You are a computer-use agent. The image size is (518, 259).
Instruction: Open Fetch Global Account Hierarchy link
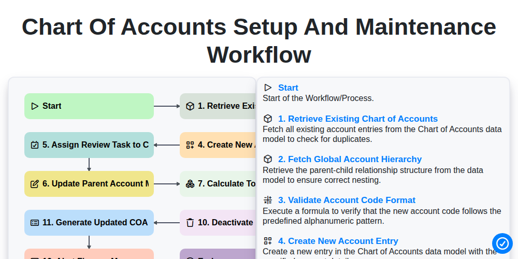pos(350,159)
